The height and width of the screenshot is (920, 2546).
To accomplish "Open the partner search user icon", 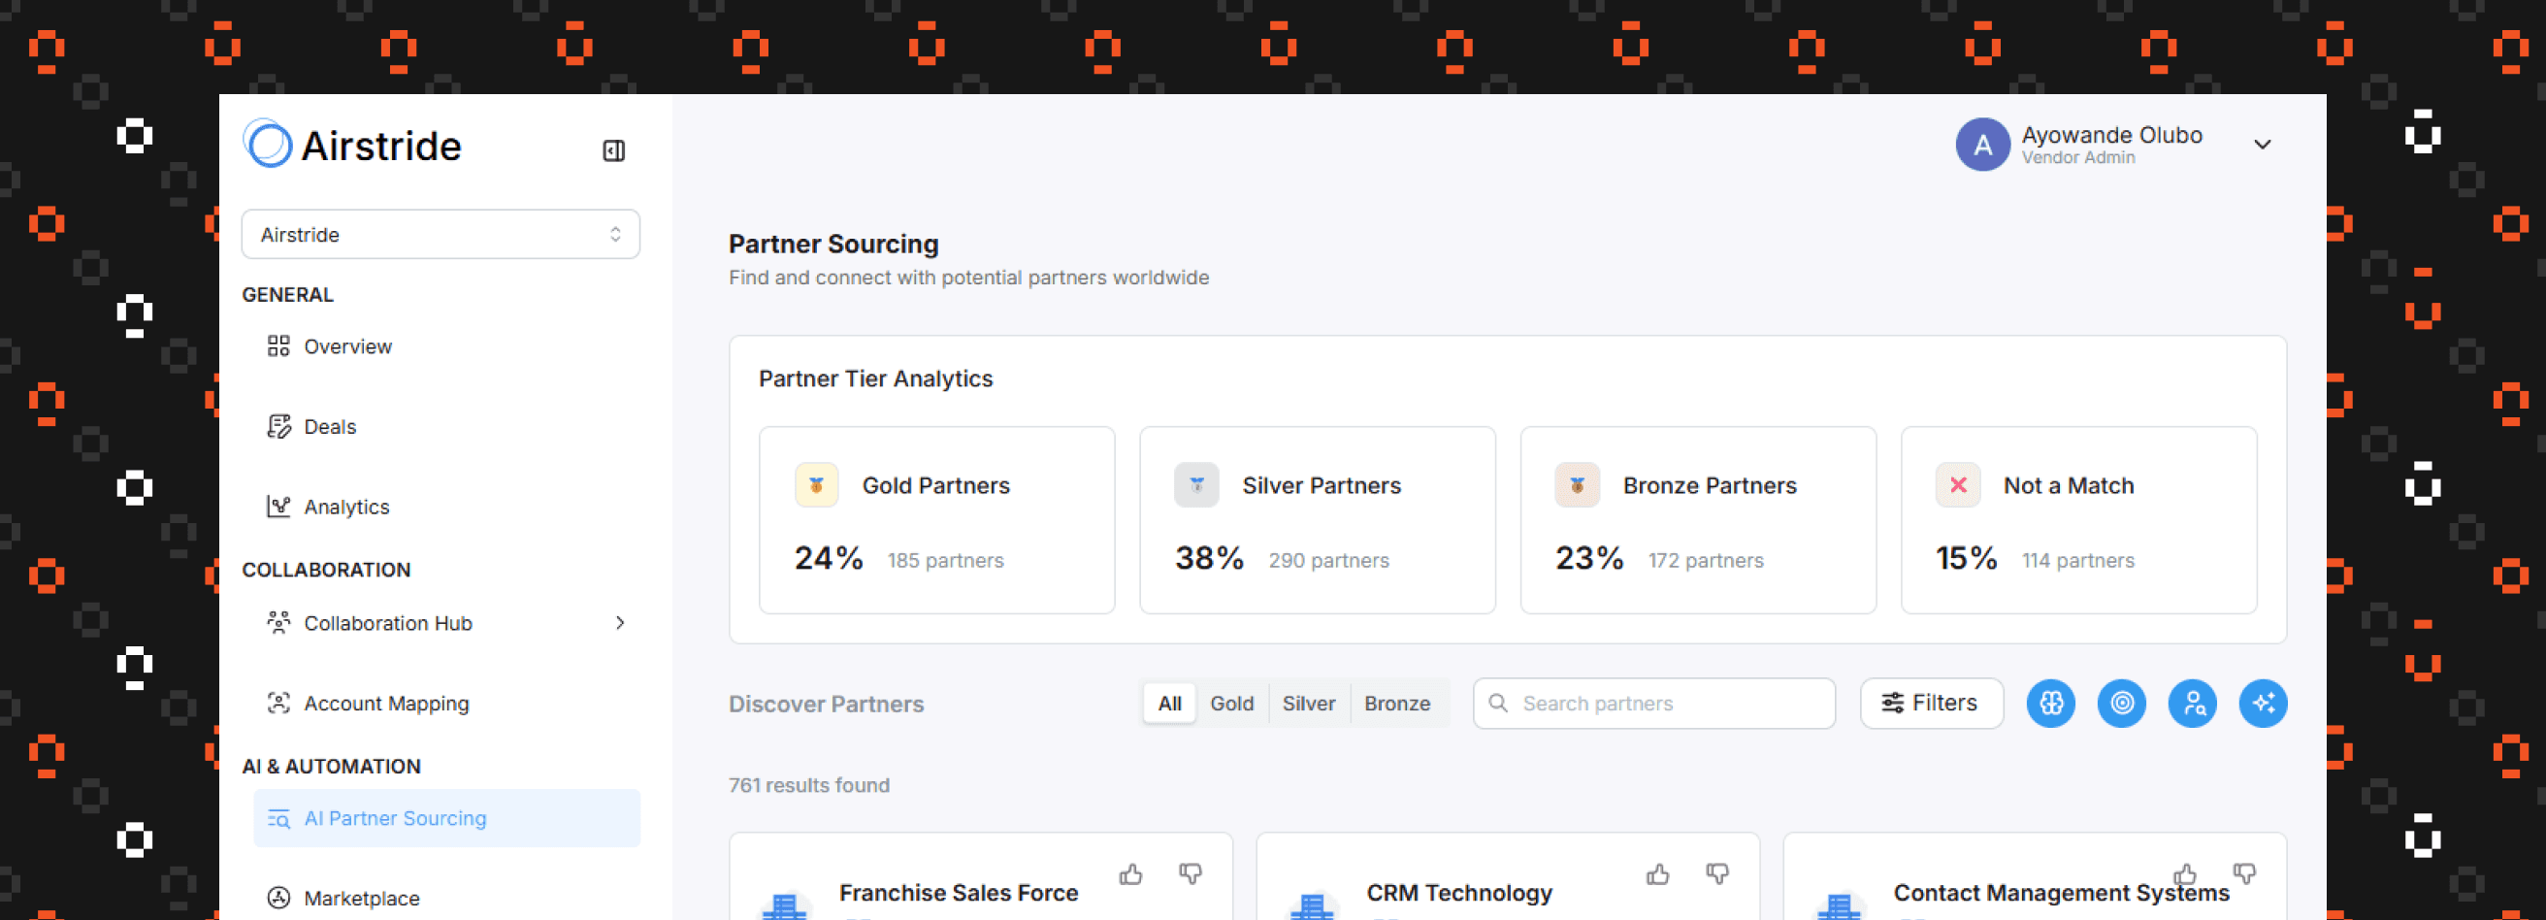I will [2192, 703].
